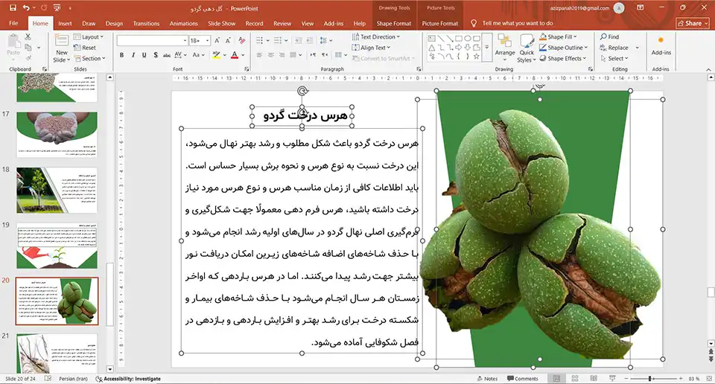Open the Layout dropdown

(89, 37)
